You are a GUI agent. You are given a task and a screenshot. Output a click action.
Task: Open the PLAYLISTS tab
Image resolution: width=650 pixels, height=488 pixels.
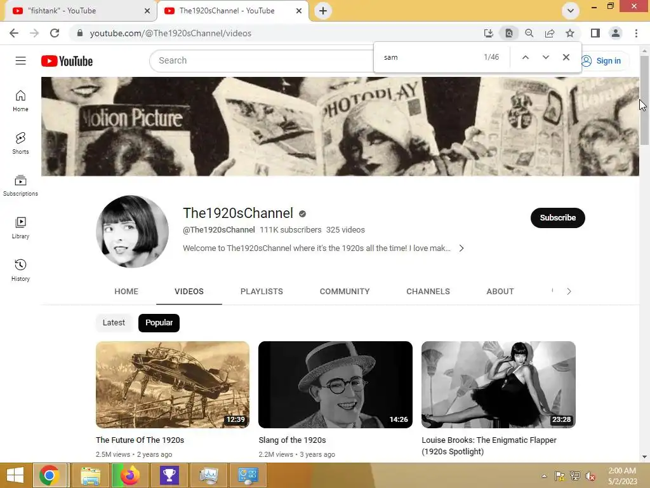coord(262,291)
